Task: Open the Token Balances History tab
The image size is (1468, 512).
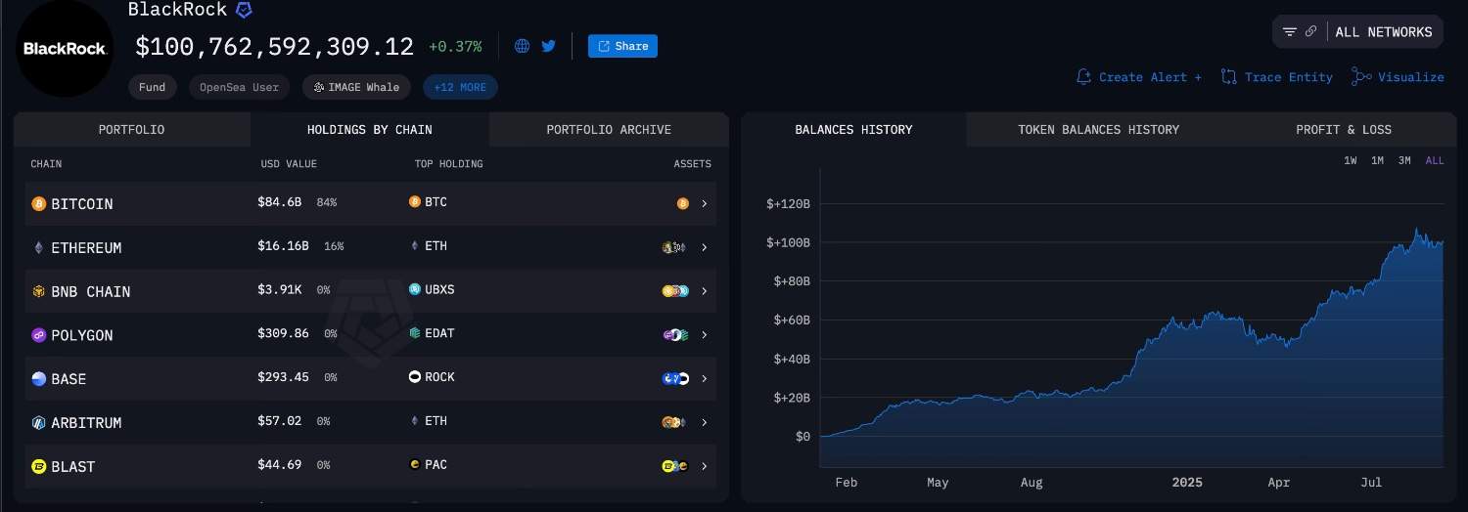Action: tap(1098, 129)
